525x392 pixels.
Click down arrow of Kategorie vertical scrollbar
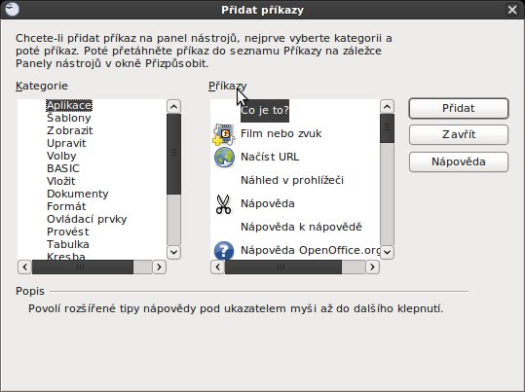pyautogui.click(x=173, y=252)
